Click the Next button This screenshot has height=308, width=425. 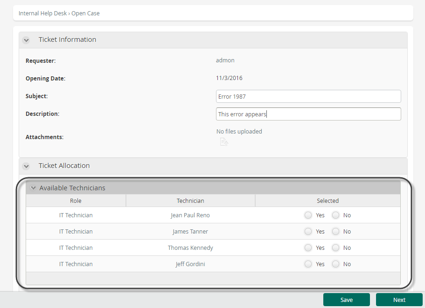(x=399, y=300)
